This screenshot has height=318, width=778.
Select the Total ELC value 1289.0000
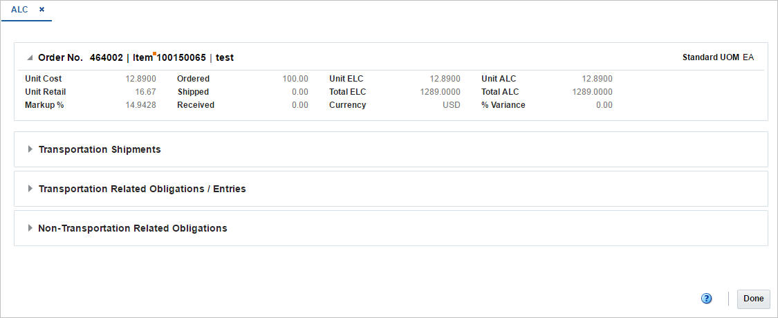[440, 92]
